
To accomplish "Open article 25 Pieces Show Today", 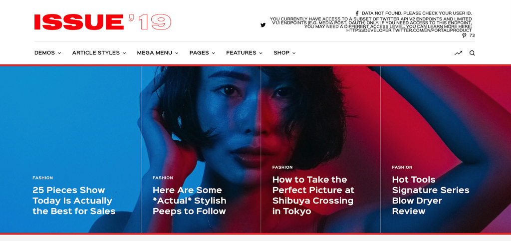I will 74,201.
